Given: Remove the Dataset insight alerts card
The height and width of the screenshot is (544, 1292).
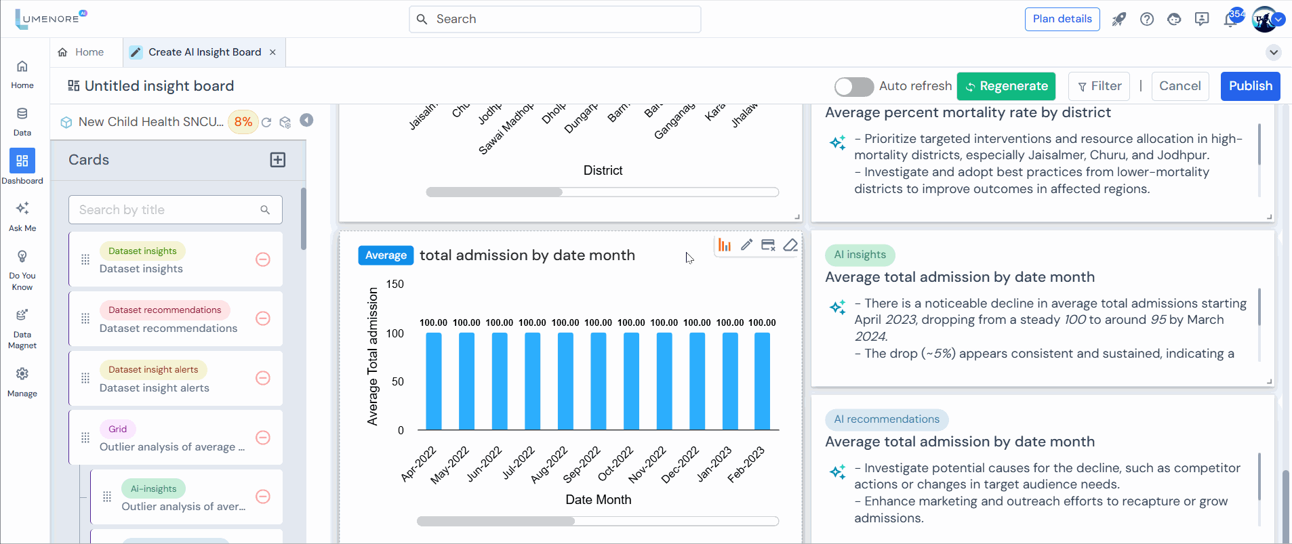Looking at the screenshot, I should pos(263,378).
